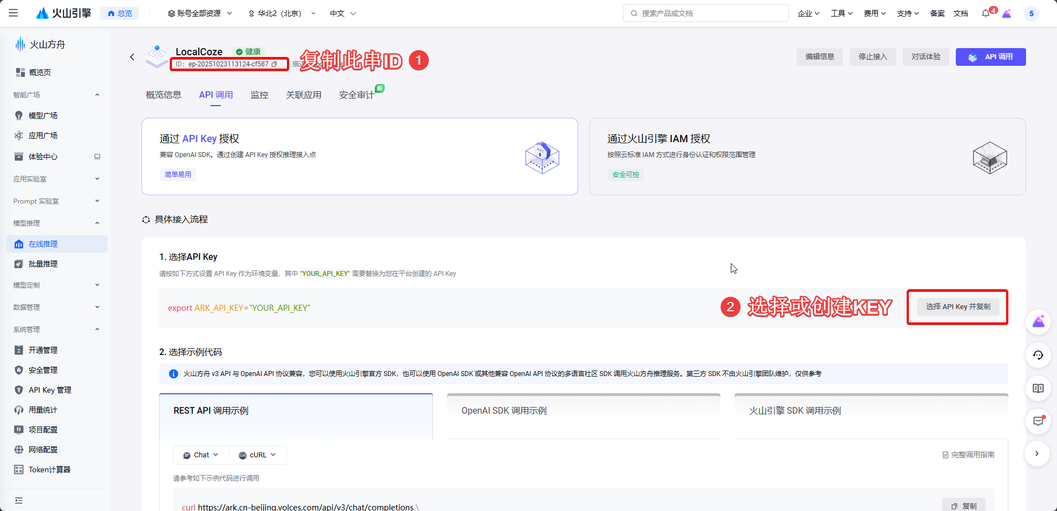Open the documentation book icon on right
Viewport: 1057px width, 511px height.
(1038, 388)
